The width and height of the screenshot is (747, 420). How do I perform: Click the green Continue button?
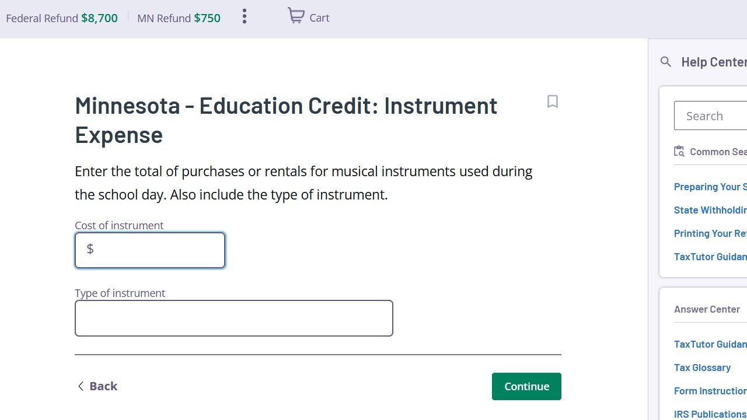point(526,386)
